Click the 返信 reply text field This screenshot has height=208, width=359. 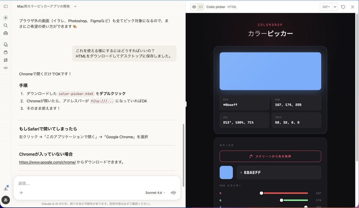click(97, 183)
